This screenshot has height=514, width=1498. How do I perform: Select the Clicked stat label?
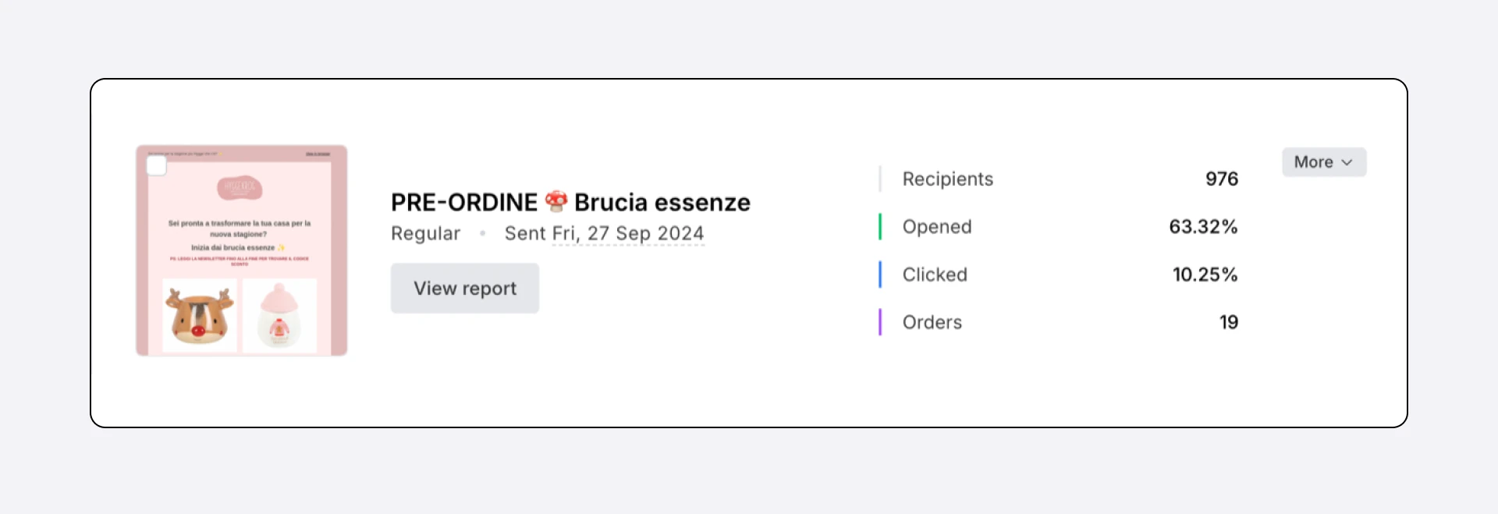click(935, 275)
